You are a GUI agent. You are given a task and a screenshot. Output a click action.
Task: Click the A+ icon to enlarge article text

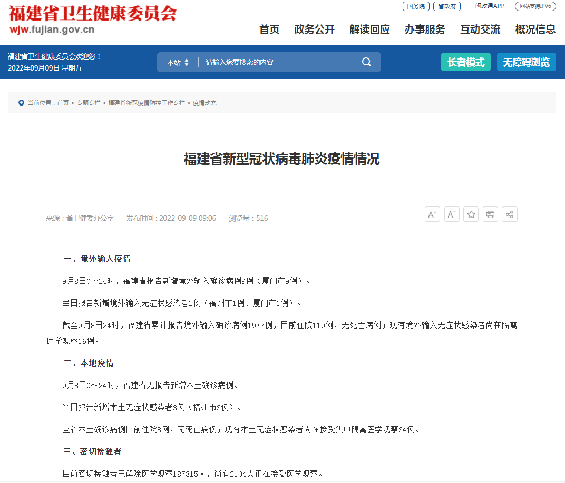click(x=432, y=214)
